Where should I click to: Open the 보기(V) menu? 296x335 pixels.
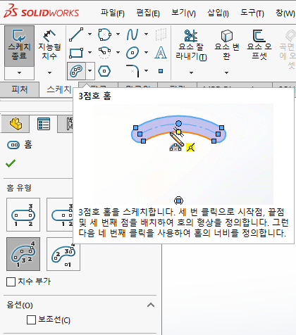tap(183, 13)
